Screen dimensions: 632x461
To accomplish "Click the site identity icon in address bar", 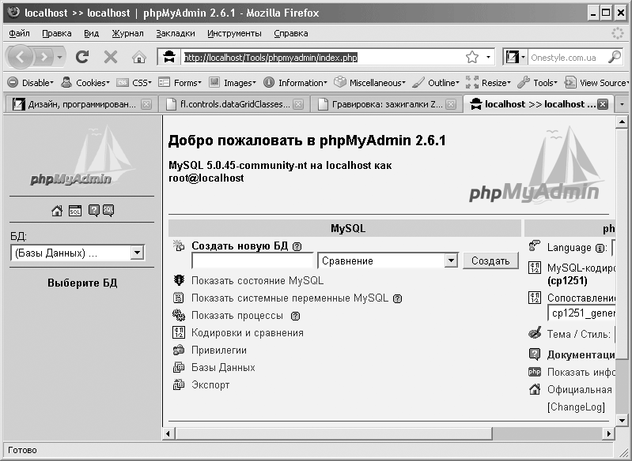I will point(169,57).
